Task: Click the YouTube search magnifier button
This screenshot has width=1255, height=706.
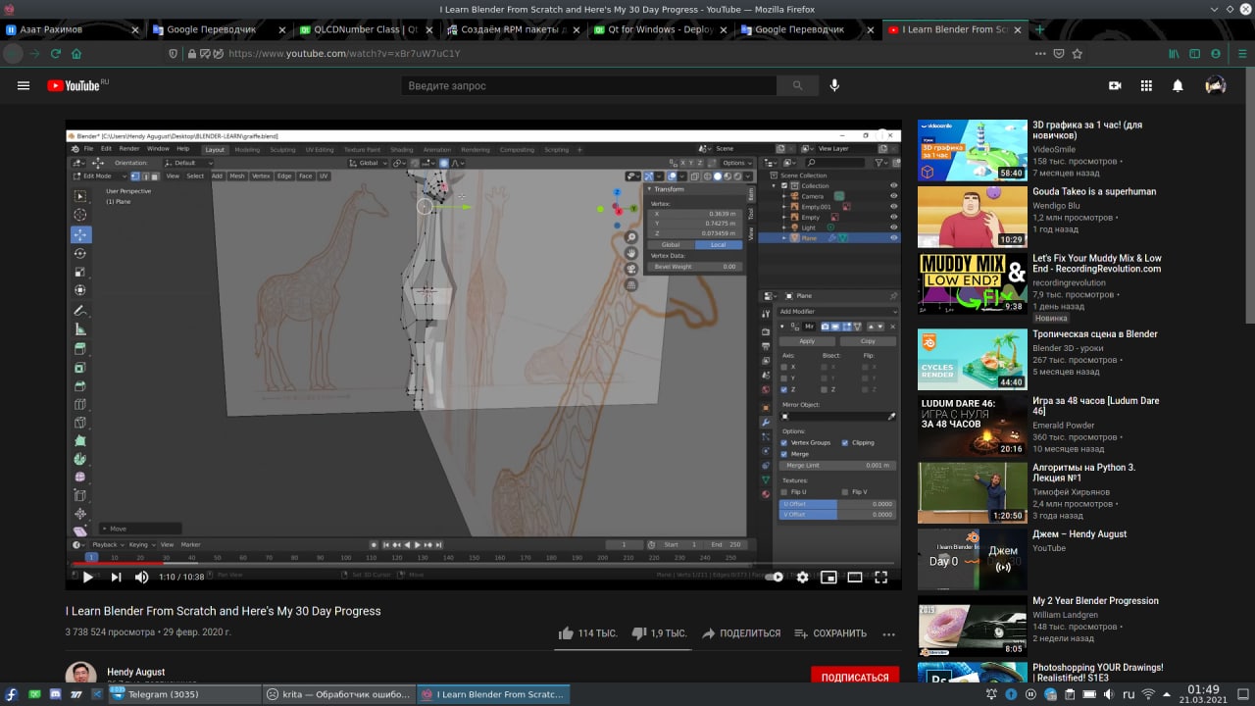Action: point(797,85)
